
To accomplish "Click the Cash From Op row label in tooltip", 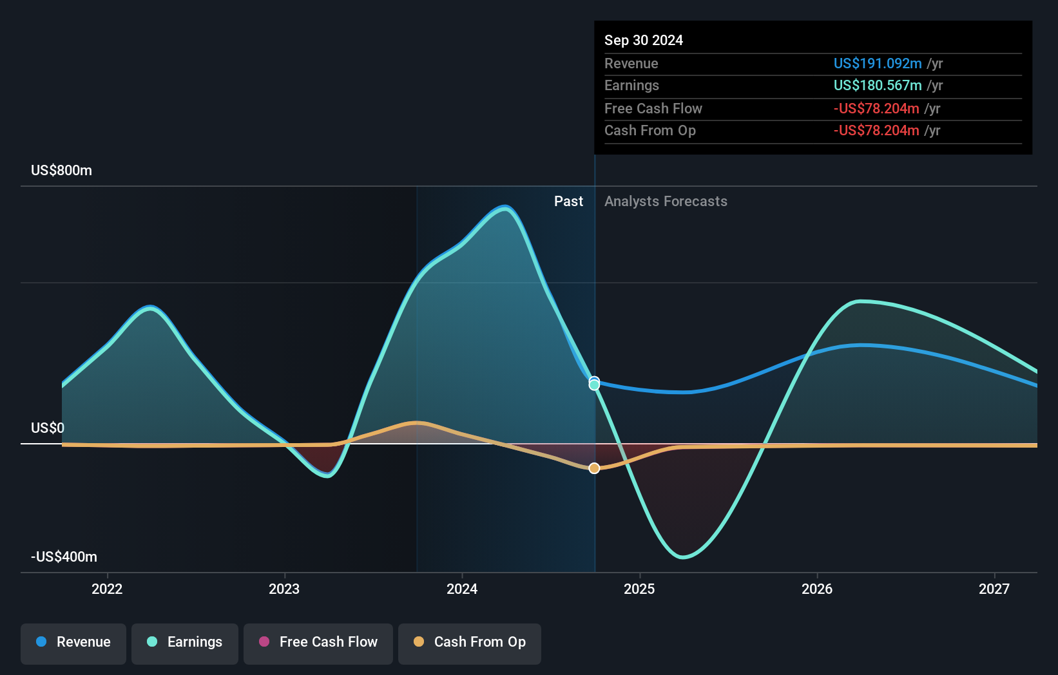I will pos(650,130).
